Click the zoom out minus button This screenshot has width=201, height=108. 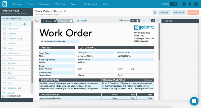[x=133, y=21]
